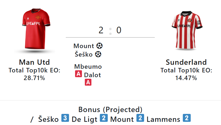The height and width of the screenshot is (125, 221).
Task: Click Lammens' 2 bonus points badge
Action: coord(186,118)
